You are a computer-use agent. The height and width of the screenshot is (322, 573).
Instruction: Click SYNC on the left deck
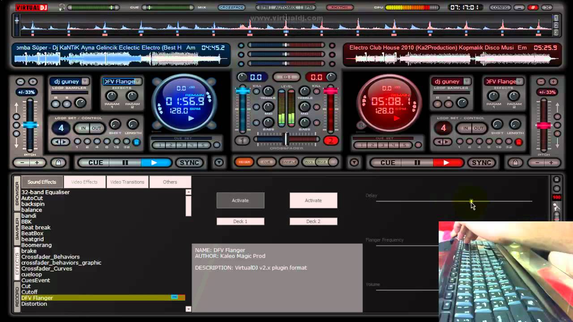click(x=189, y=163)
